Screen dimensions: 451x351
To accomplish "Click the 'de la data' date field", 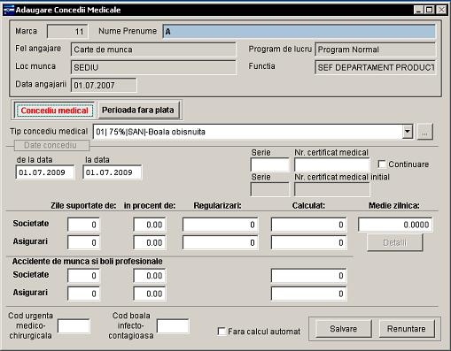I will 45,172.
